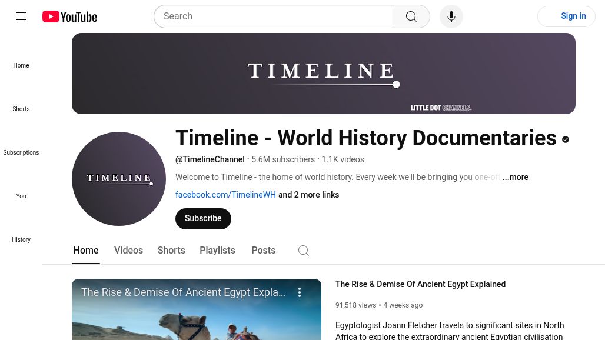Select the channel Home tab

[x=86, y=251]
